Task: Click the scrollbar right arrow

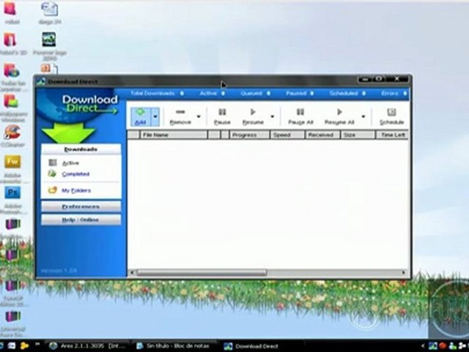Action: tap(404, 273)
